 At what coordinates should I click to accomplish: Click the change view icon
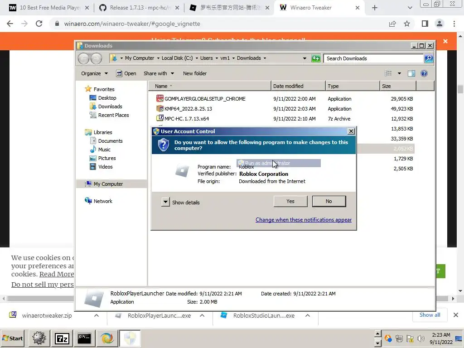pyautogui.click(x=388, y=73)
